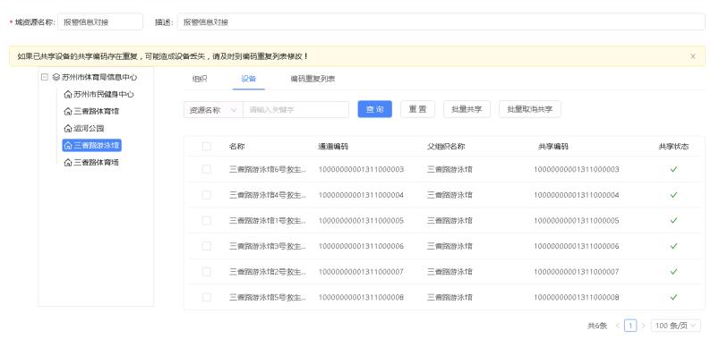Click the 通道编码 column header
Image resolution: width=711 pixels, height=339 pixels.
333,147
